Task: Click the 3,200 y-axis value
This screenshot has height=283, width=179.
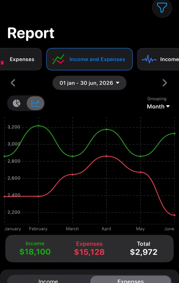Action: (x=14, y=127)
